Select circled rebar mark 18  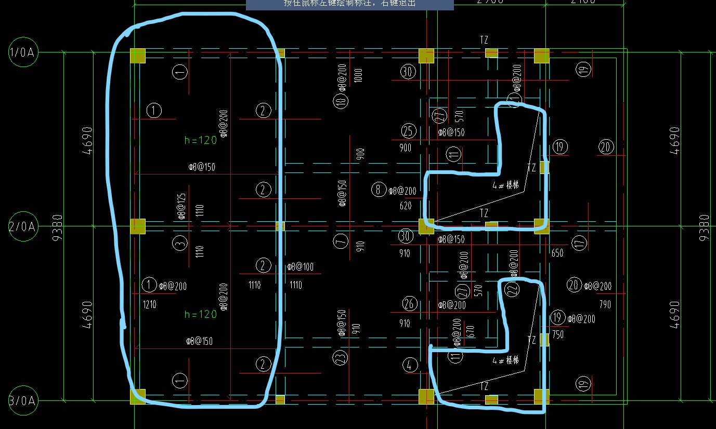341,101
